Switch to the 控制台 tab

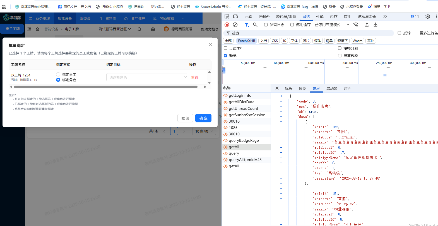[x=264, y=17]
